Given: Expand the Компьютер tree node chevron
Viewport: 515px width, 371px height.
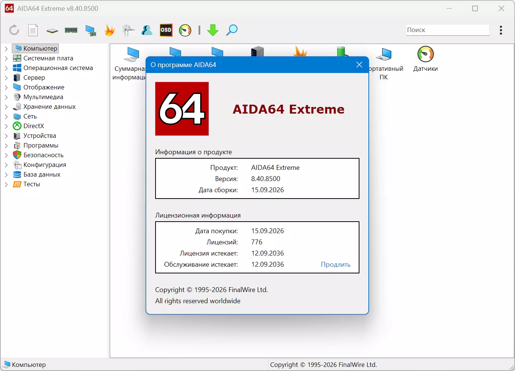Looking at the screenshot, I should click(x=6, y=48).
